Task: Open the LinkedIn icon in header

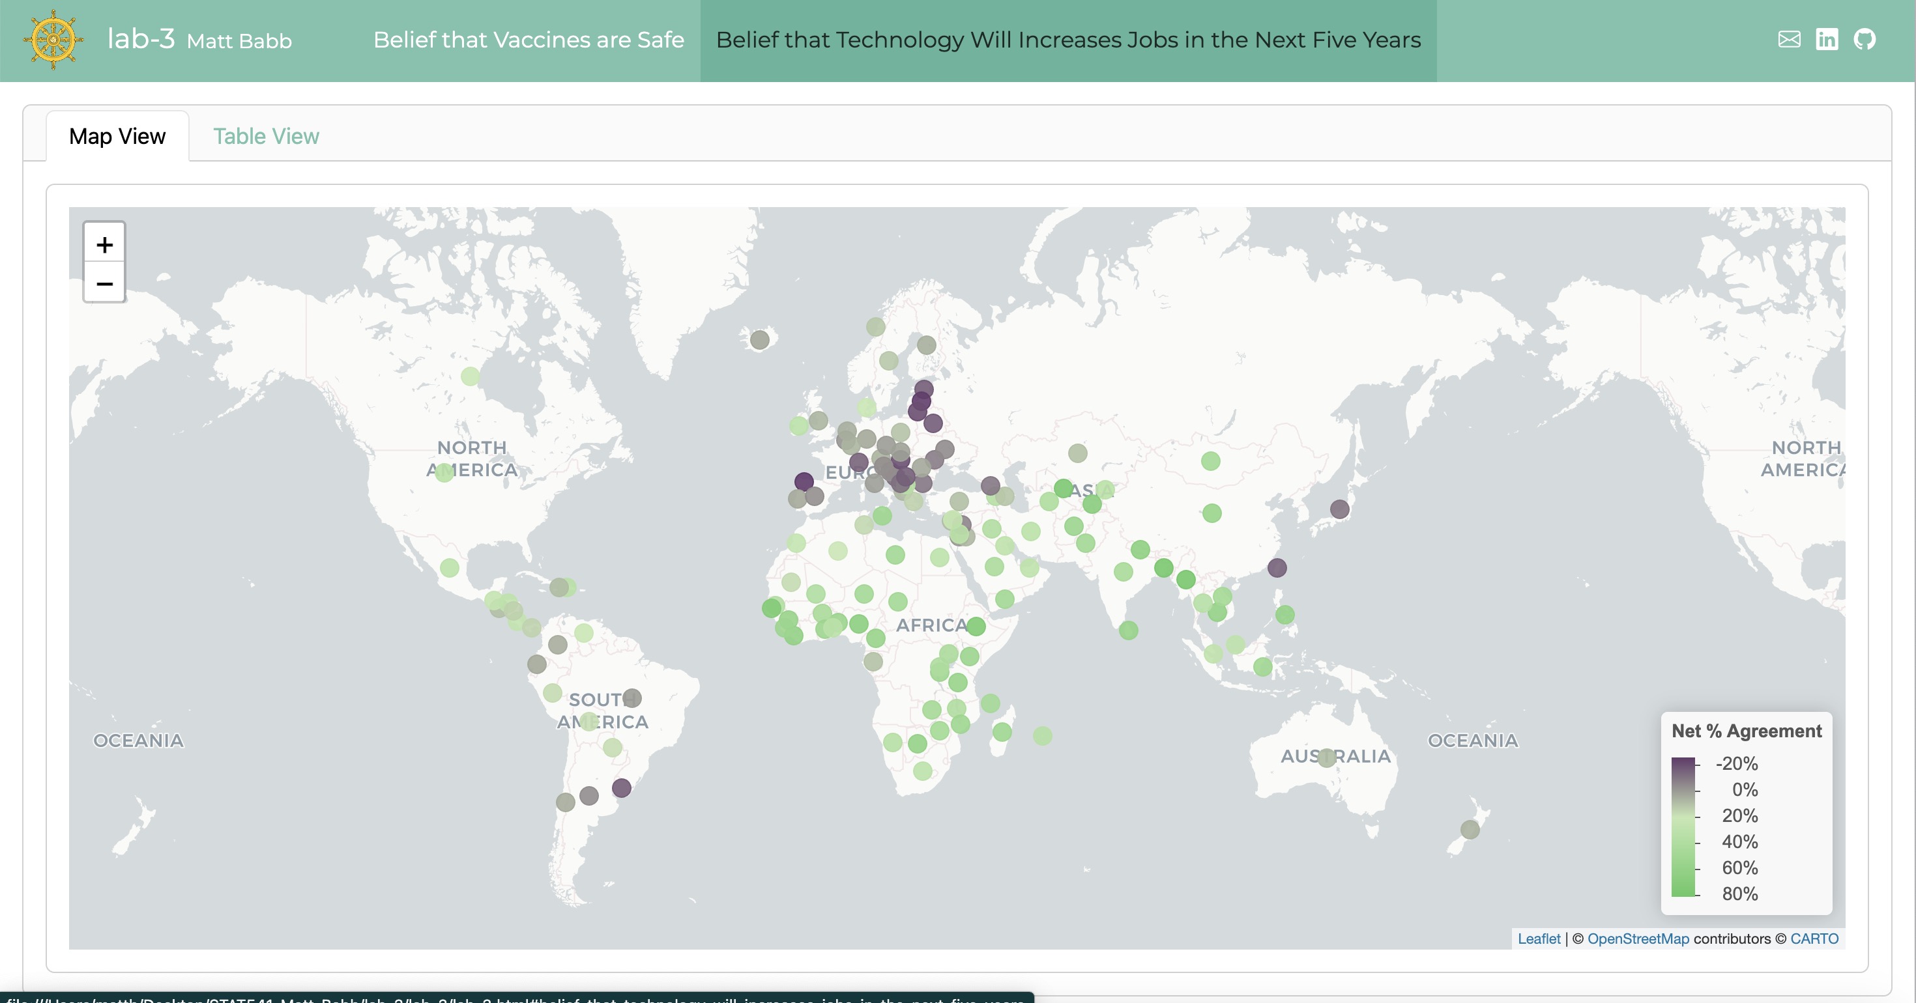Action: [x=1827, y=40]
